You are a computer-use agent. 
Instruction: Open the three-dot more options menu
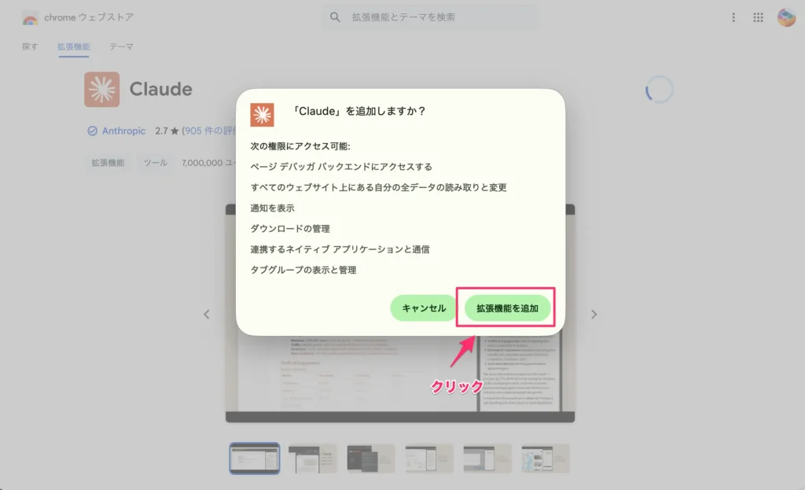(733, 17)
